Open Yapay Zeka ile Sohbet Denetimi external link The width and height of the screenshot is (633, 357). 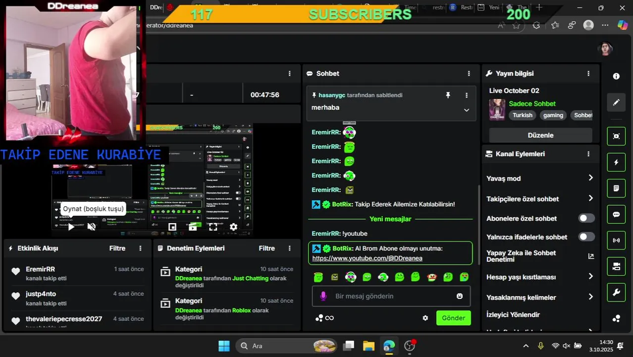[590, 256]
